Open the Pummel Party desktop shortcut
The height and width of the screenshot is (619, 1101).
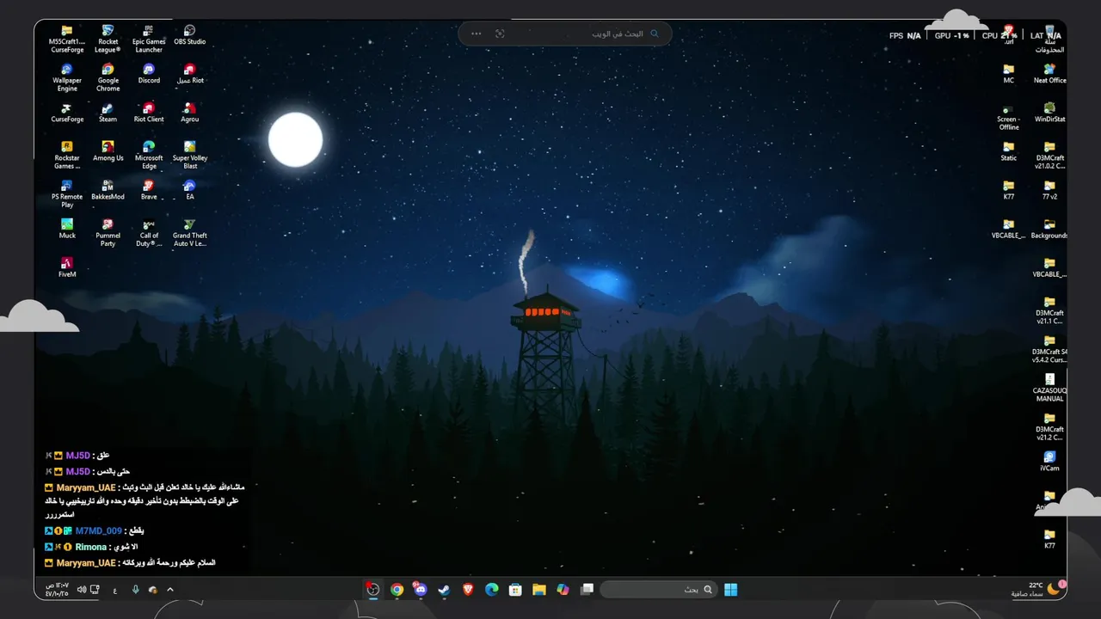click(x=108, y=232)
